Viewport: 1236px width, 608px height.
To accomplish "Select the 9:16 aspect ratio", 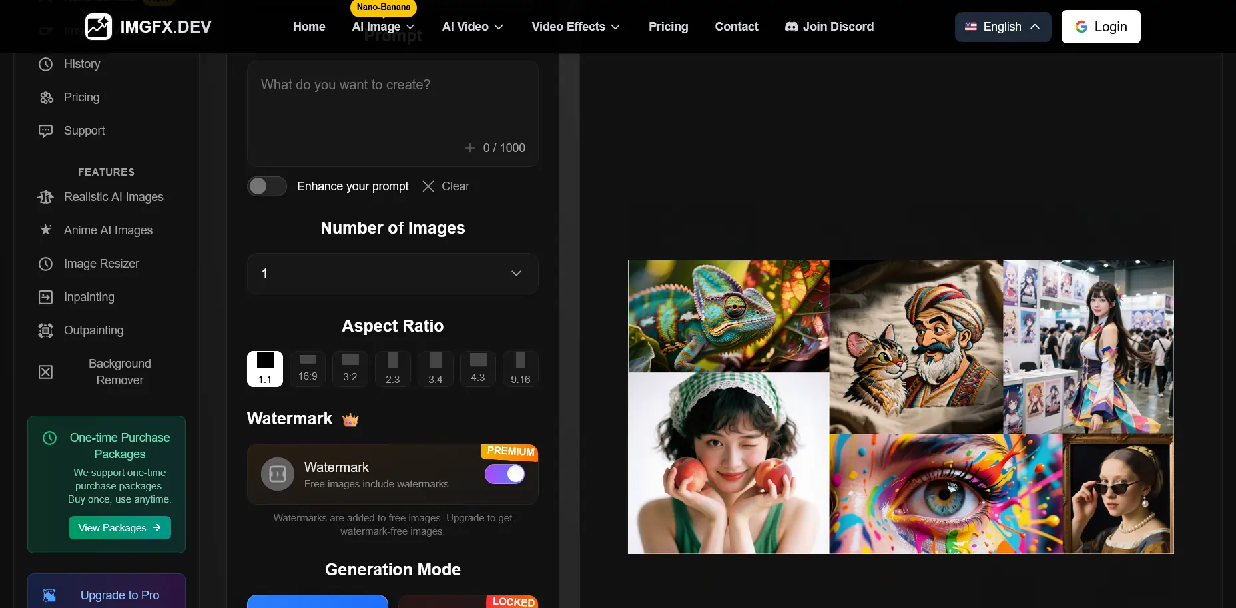I will pyautogui.click(x=521, y=369).
